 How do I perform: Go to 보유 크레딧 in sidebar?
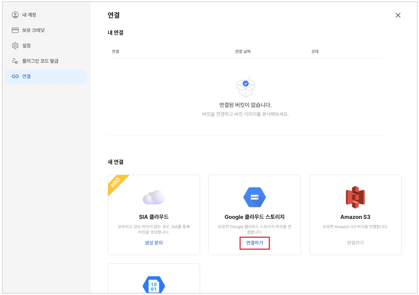(33, 30)
